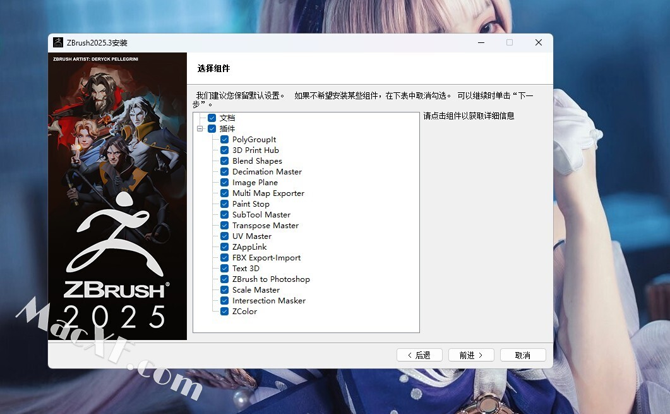
Task: Select the ZColor label
Action: [x=244, y=312]
